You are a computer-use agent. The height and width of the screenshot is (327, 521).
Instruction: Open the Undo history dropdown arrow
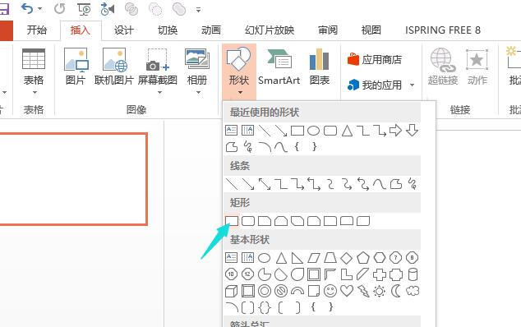tap(40, 9)
